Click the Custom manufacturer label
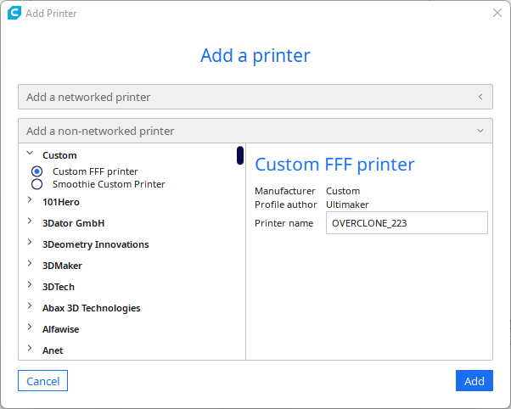 coord(59,155)
